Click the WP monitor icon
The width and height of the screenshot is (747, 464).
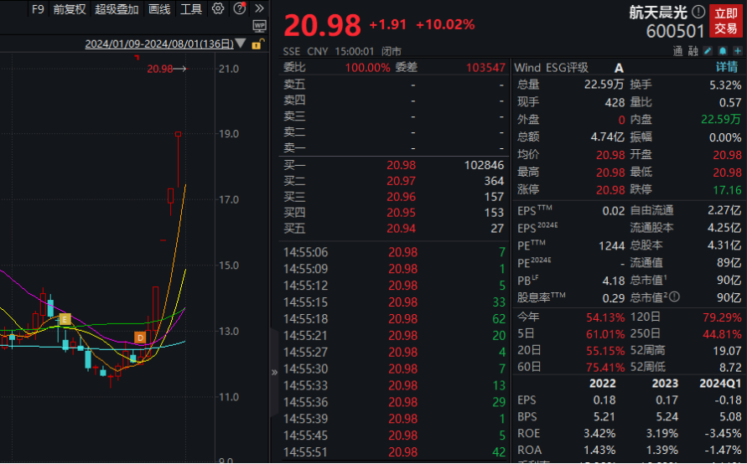tap(259, 27)
